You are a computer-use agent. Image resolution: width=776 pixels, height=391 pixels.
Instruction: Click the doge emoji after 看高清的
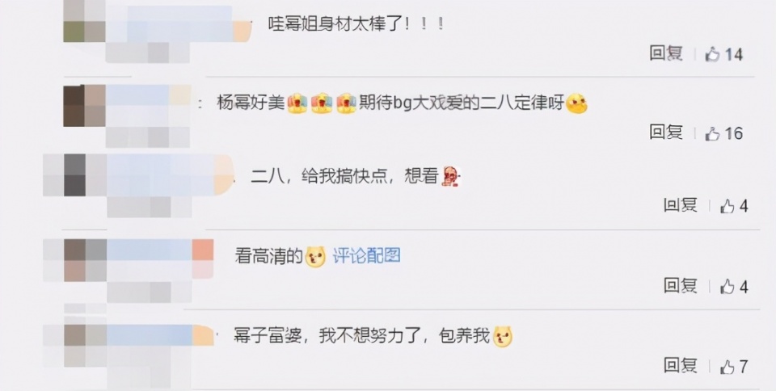click(315, 257)
